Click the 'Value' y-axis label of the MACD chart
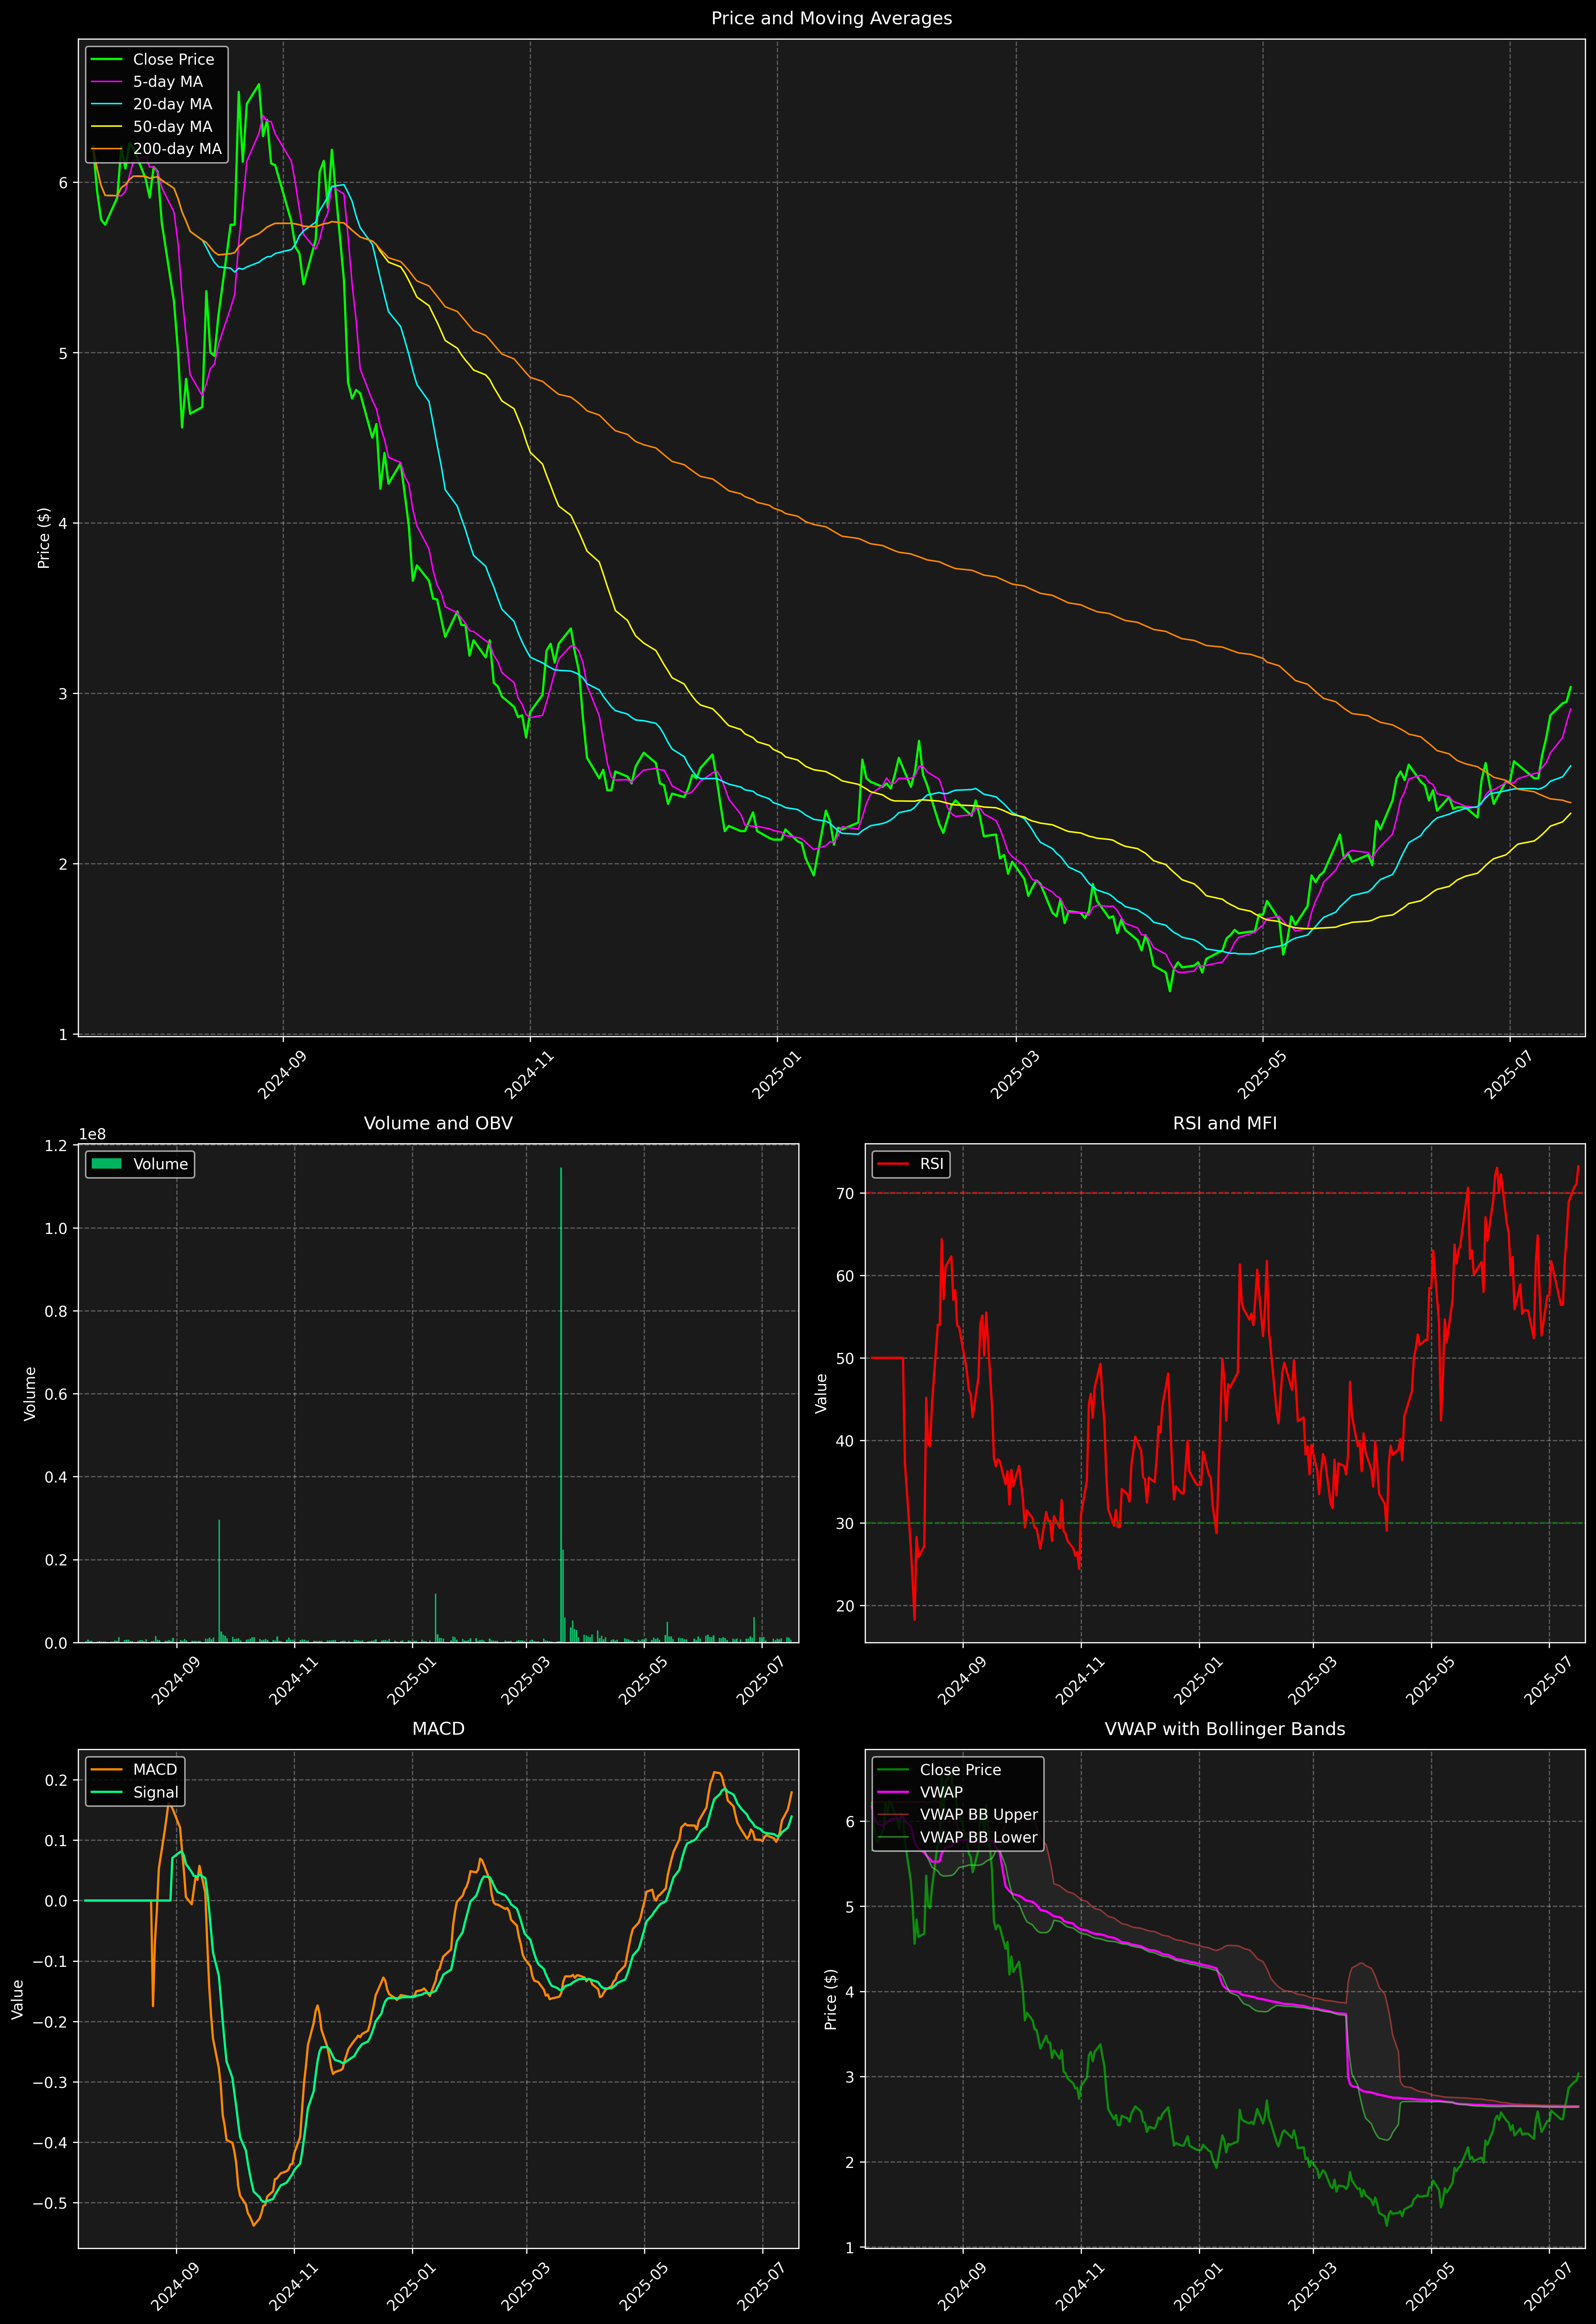Screen dimensions: 1596x2324 pyautogui.click(x=18, y=1999)
